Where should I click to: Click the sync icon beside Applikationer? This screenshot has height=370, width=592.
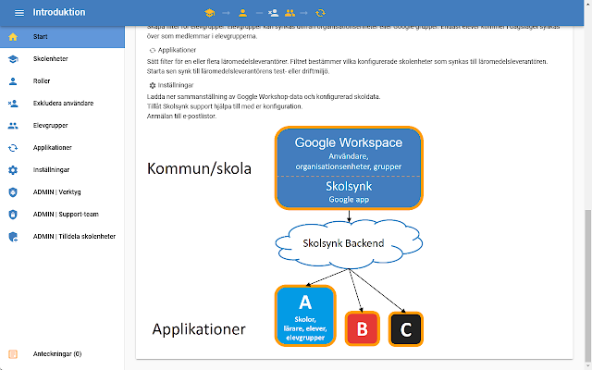(13, 148)
